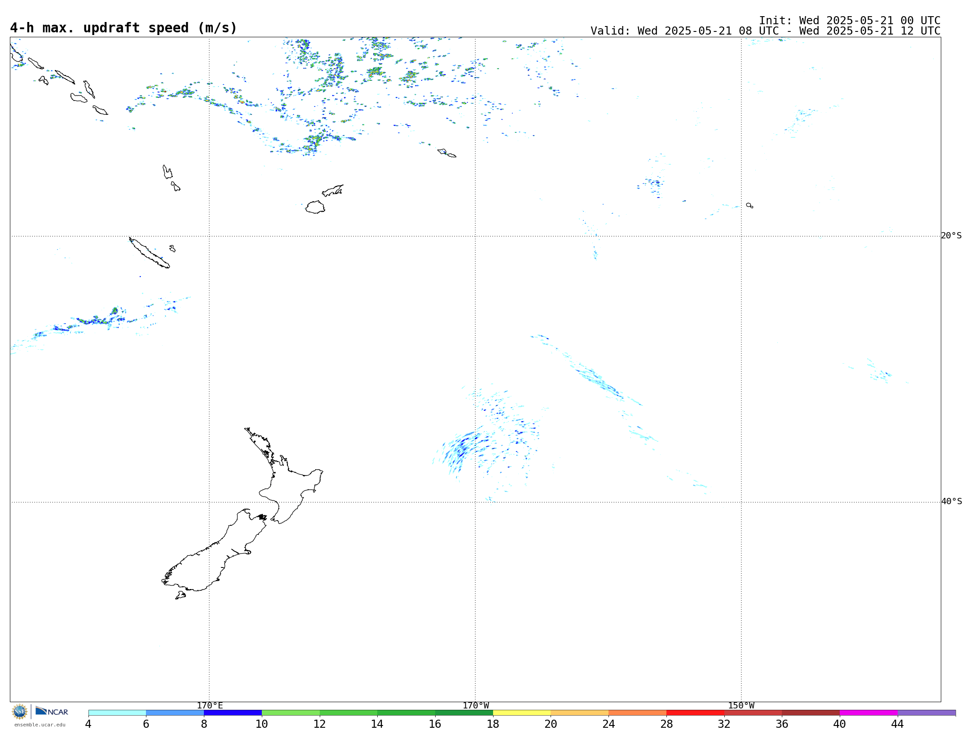Click the light orange 20-24 color swatch
The height and width of the screenshot is (730, 970).
tap(580, 713)
